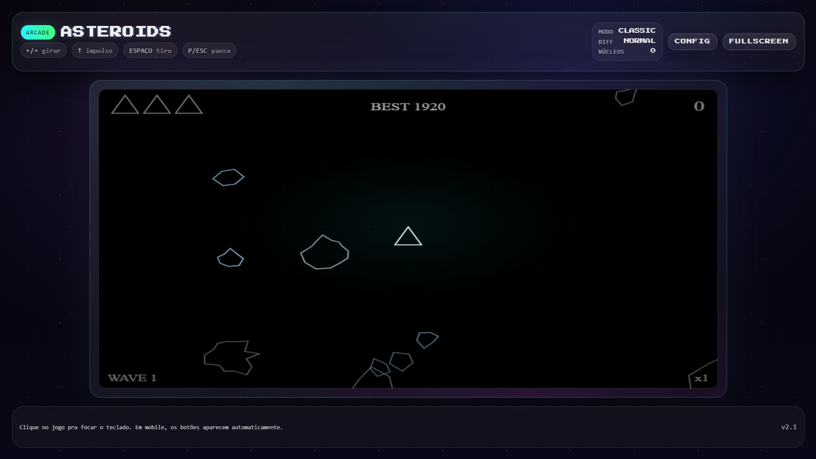Enter FULLSCREEN mode
This screenshot has height=459, width=816.
(x=759, y=41)
